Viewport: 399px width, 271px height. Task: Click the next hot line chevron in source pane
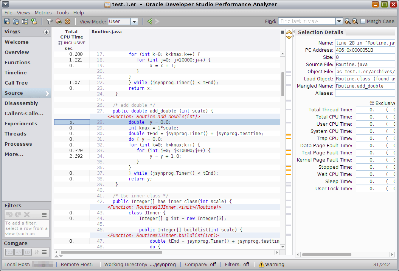tap(289, 37)
